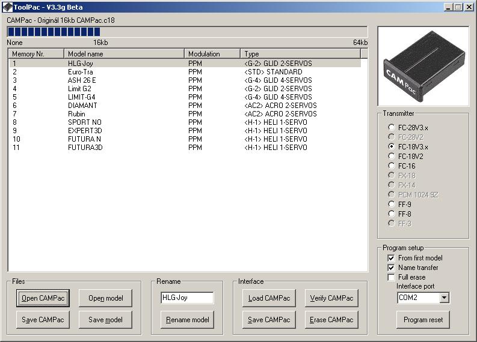Click the <STD> STANDARD type cell
Screen dimensions: 477x342
(273, 71)
